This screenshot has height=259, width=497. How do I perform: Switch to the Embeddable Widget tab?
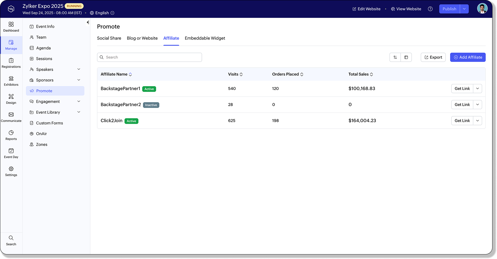205,38
